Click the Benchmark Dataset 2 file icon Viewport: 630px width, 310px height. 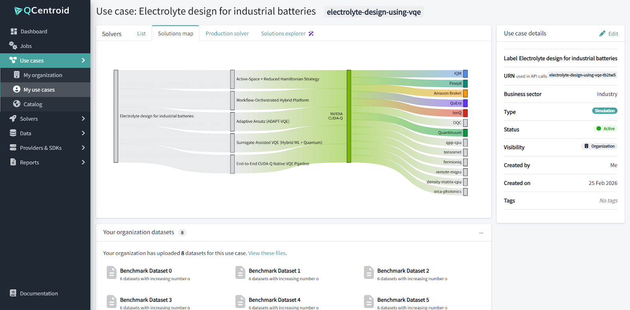coord(369,272)
